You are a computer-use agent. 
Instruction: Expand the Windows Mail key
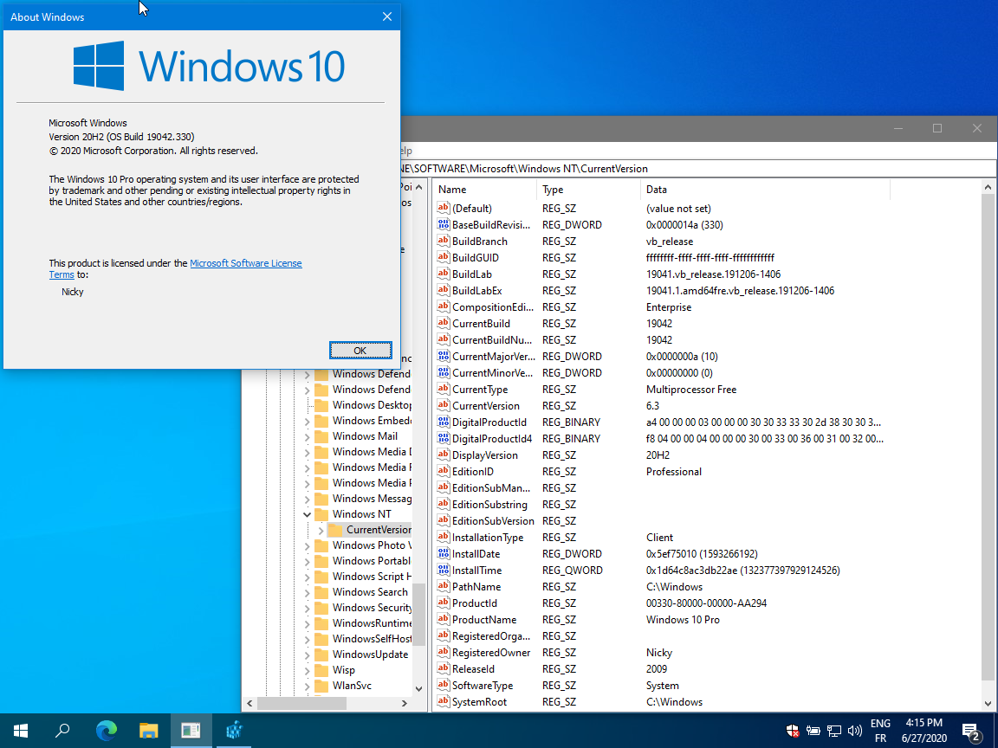(x=308, y=436)
